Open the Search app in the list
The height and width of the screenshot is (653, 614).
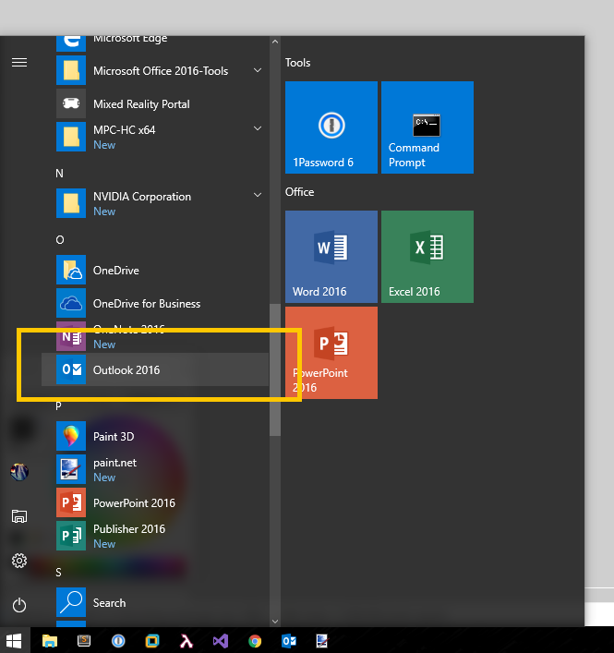155,602
